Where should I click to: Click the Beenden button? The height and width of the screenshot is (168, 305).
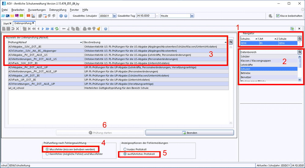point(189,133)
